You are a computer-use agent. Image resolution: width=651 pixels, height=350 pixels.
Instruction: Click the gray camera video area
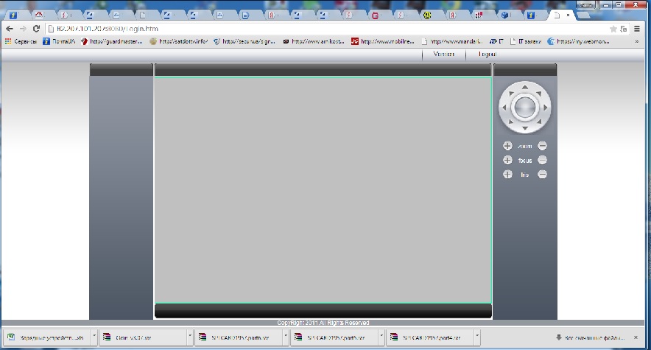pos(323,190)
